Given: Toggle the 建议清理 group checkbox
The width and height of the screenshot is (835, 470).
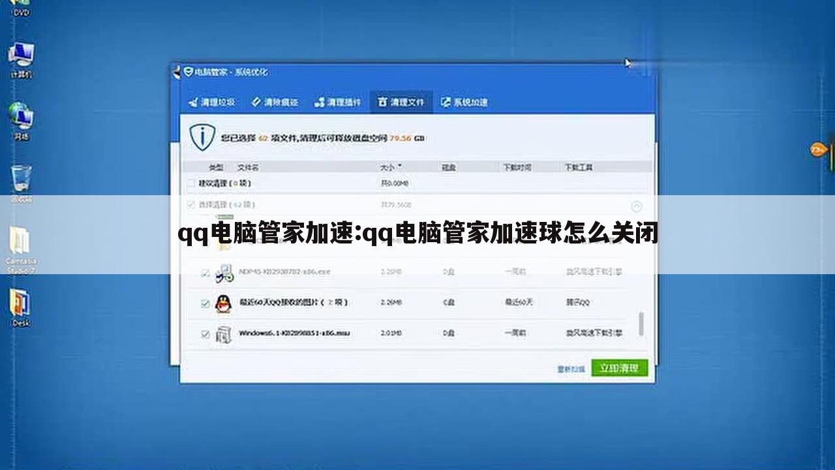Looking at the screenshot, I should tap(191, 184).
